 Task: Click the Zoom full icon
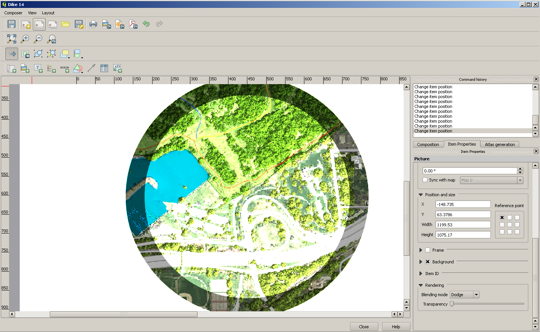12,39
